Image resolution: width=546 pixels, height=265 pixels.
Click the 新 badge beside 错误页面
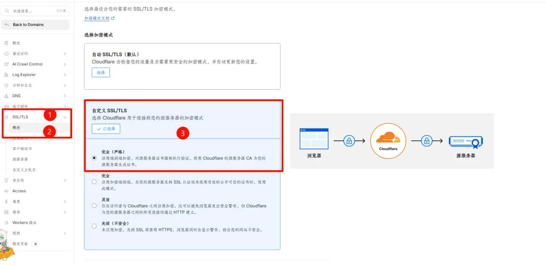[x=36, y=244]
